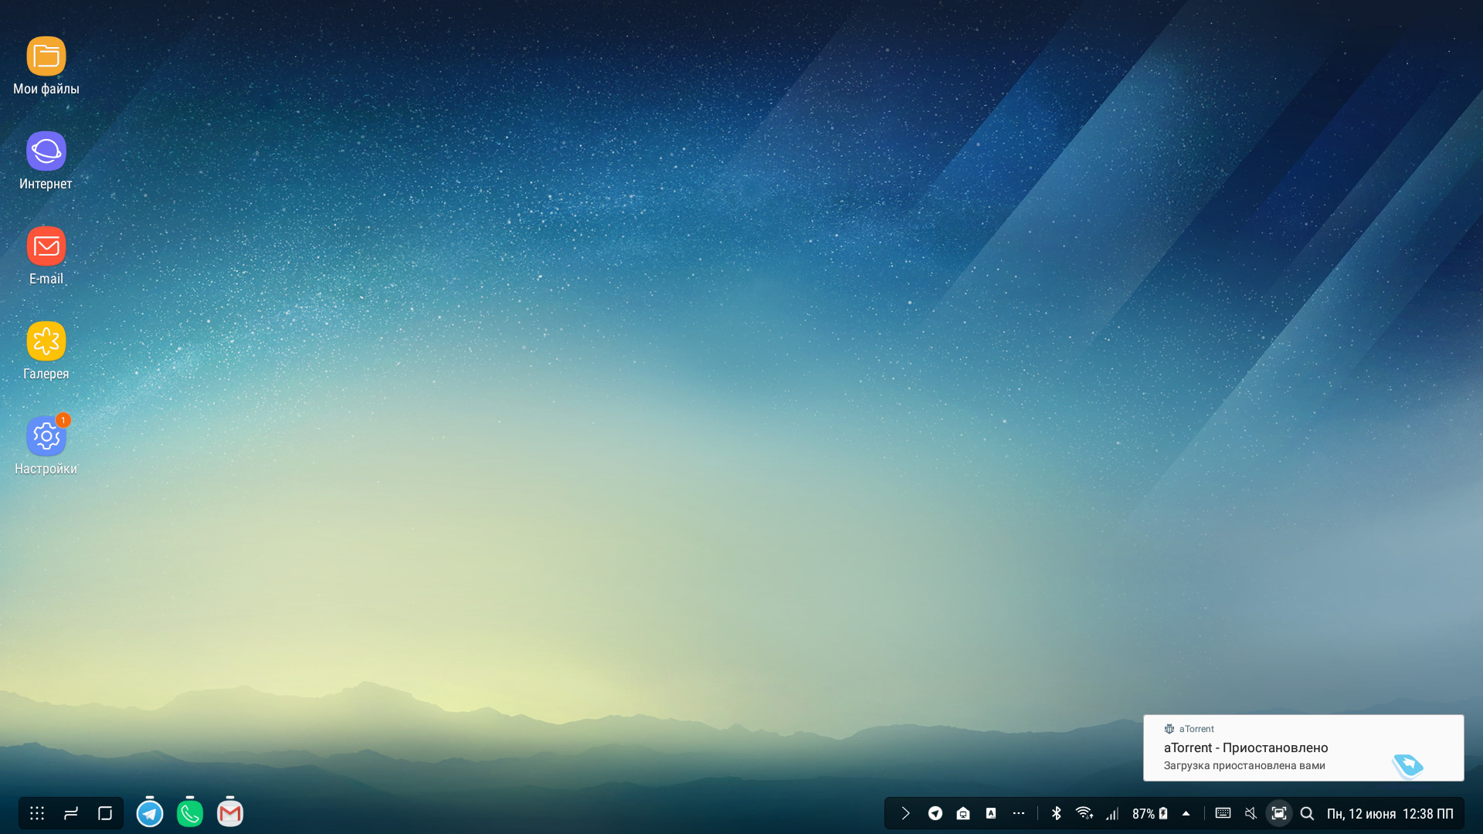
Task: Take a screenshot with the capture icon
Action: (x=1279, y=813)
